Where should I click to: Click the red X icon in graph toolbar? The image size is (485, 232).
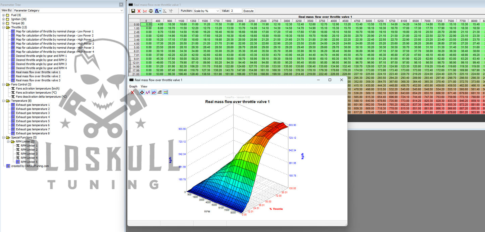pos(133,92)
